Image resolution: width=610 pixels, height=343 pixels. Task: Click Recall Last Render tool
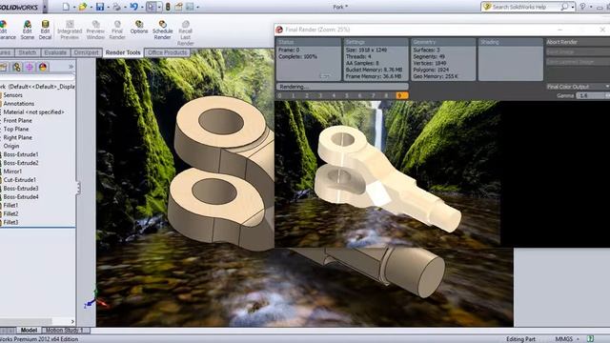point(185,32)
